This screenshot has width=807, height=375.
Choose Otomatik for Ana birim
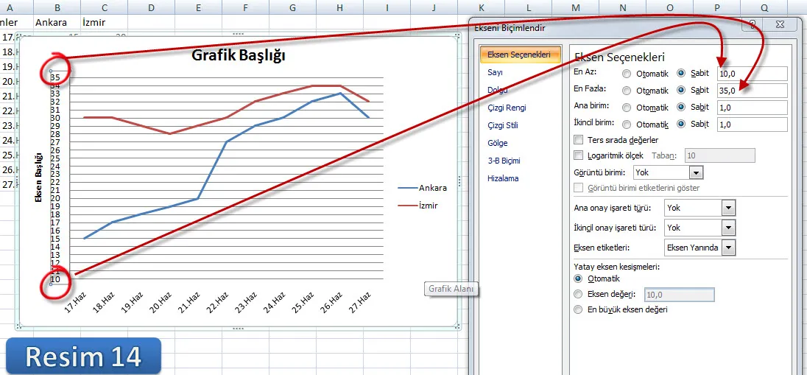point(627,108)
